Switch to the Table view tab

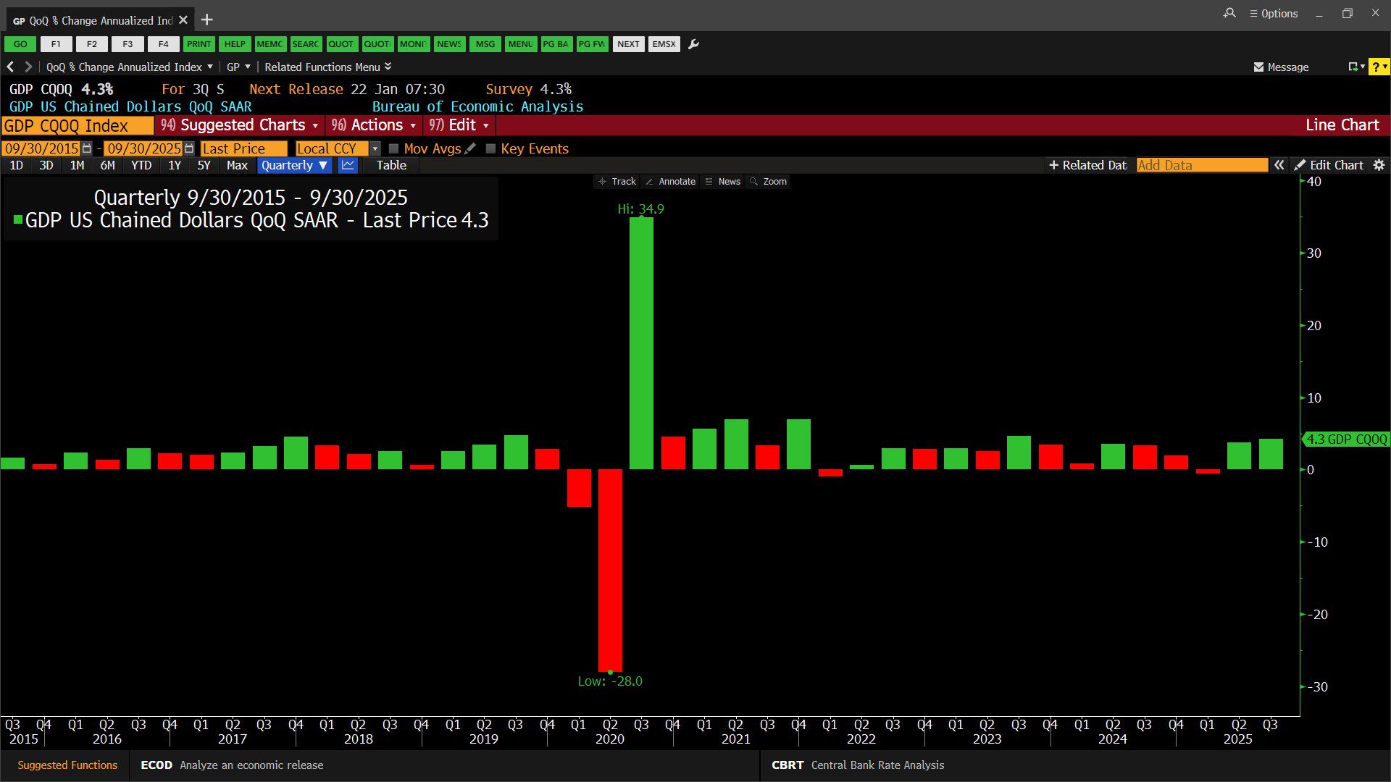(391, 165)
